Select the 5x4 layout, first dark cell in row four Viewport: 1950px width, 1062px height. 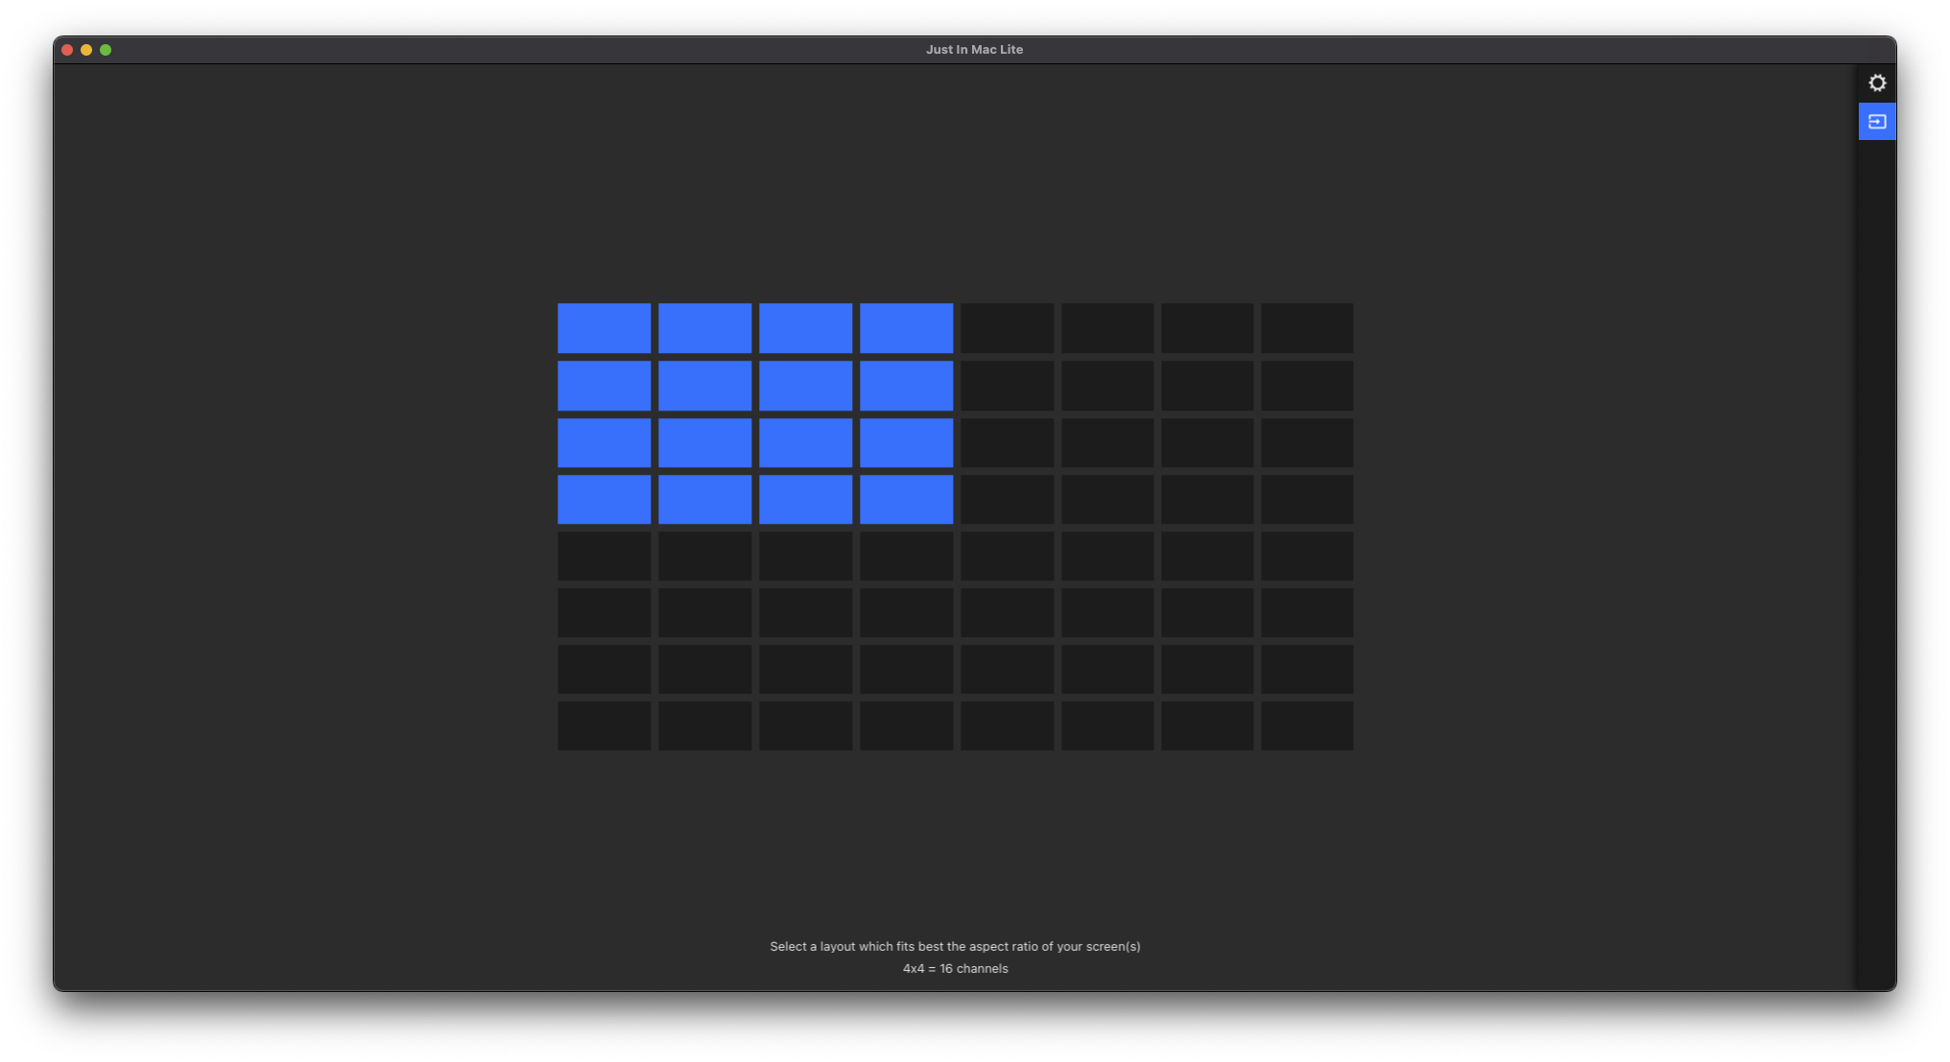[x=1007, y=499]
